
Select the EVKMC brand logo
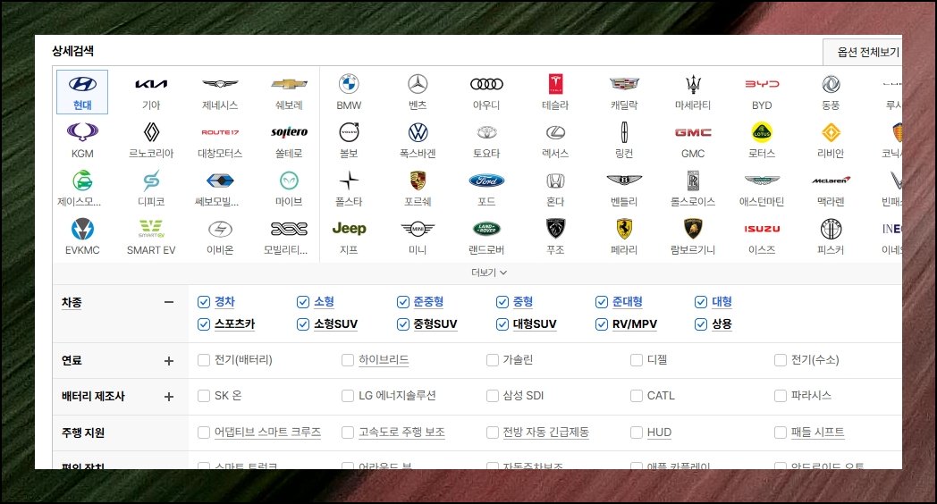(x=82, y=229)
